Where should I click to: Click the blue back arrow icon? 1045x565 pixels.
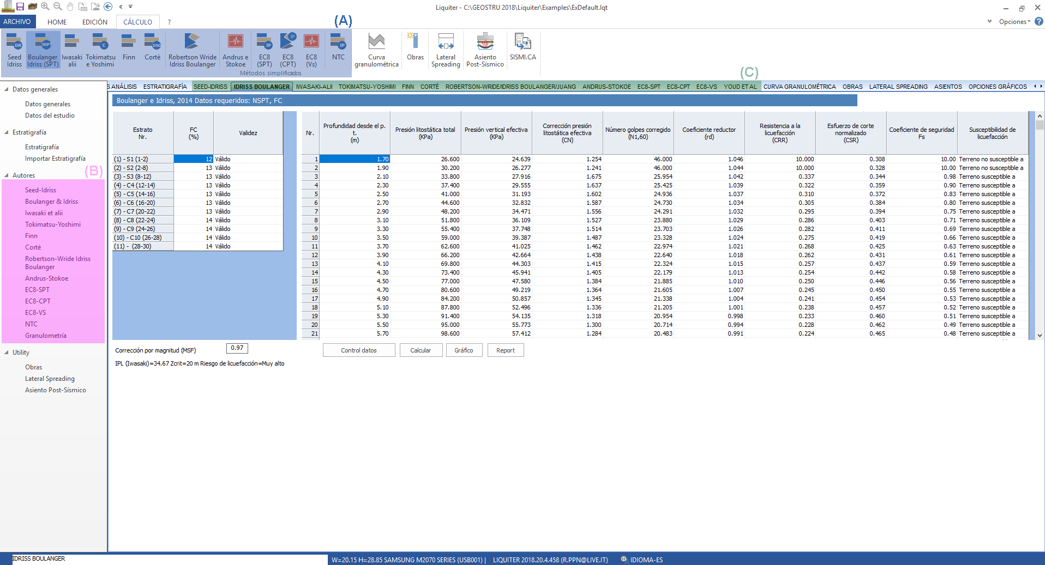pyautogui.click(x=108, y=7)
